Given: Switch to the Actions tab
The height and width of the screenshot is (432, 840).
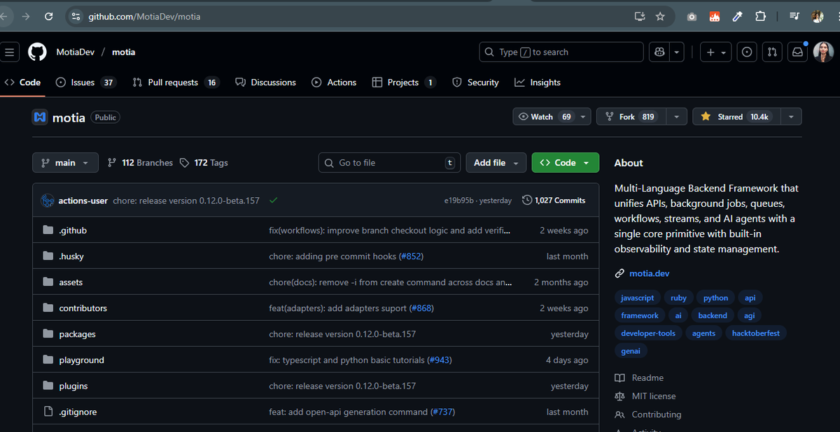Looking at the screenshot, I should 334,82.
